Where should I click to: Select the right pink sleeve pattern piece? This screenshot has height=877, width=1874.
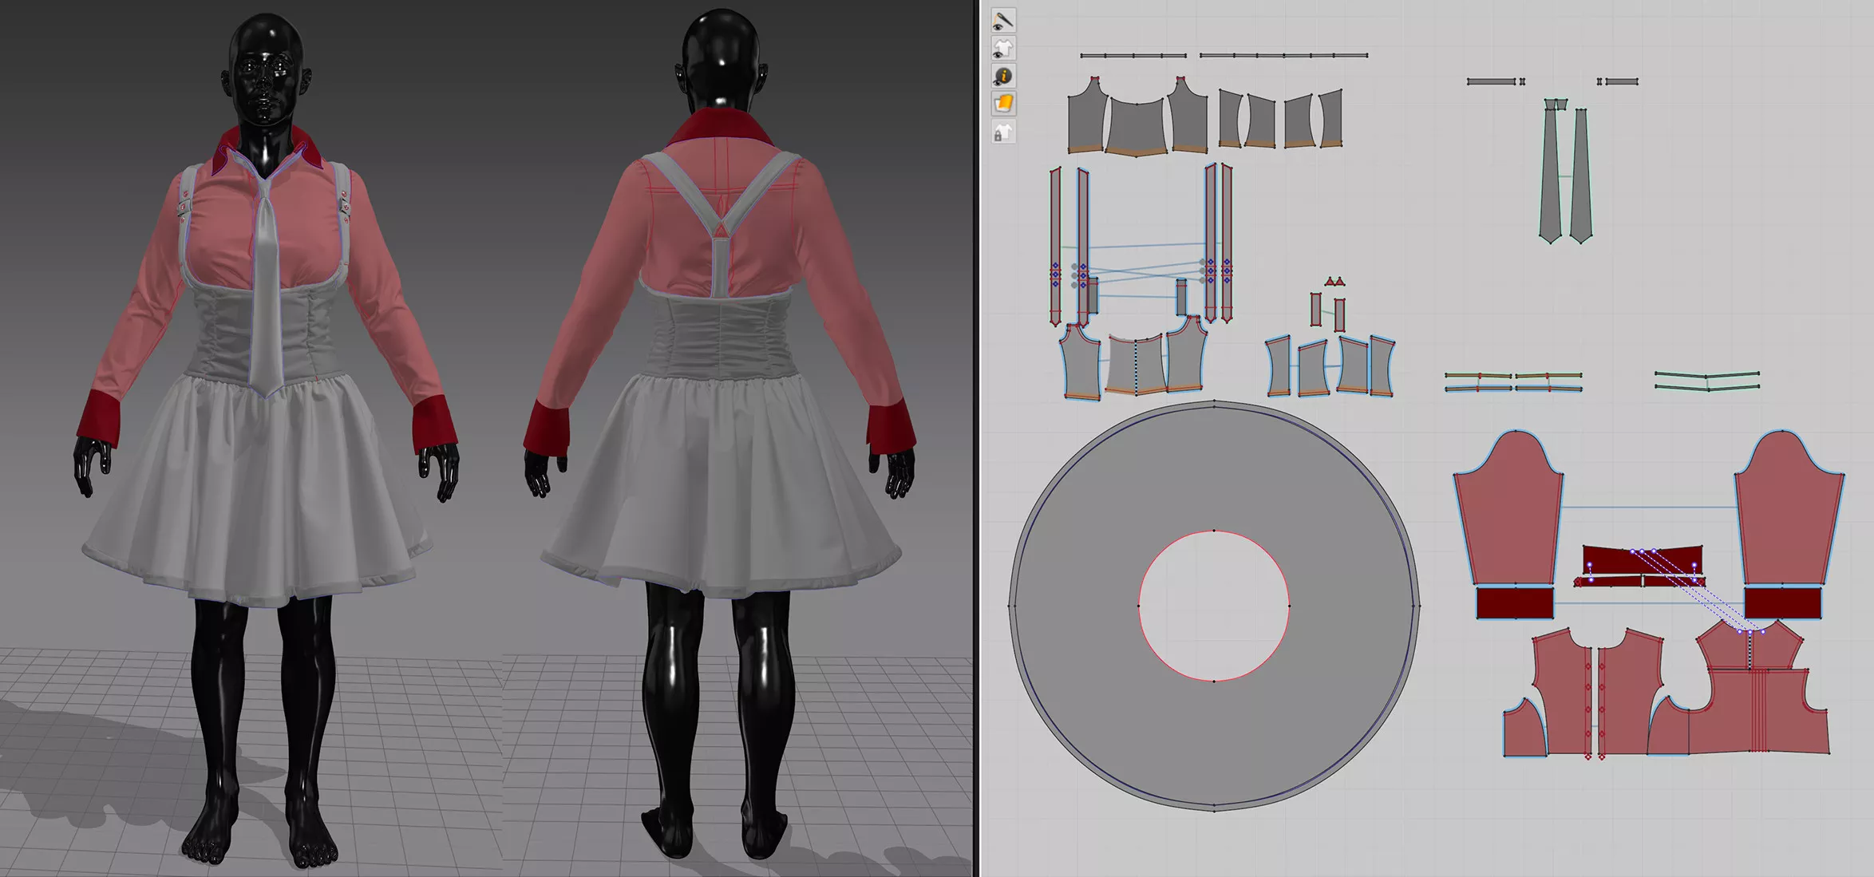[1788, 519]
